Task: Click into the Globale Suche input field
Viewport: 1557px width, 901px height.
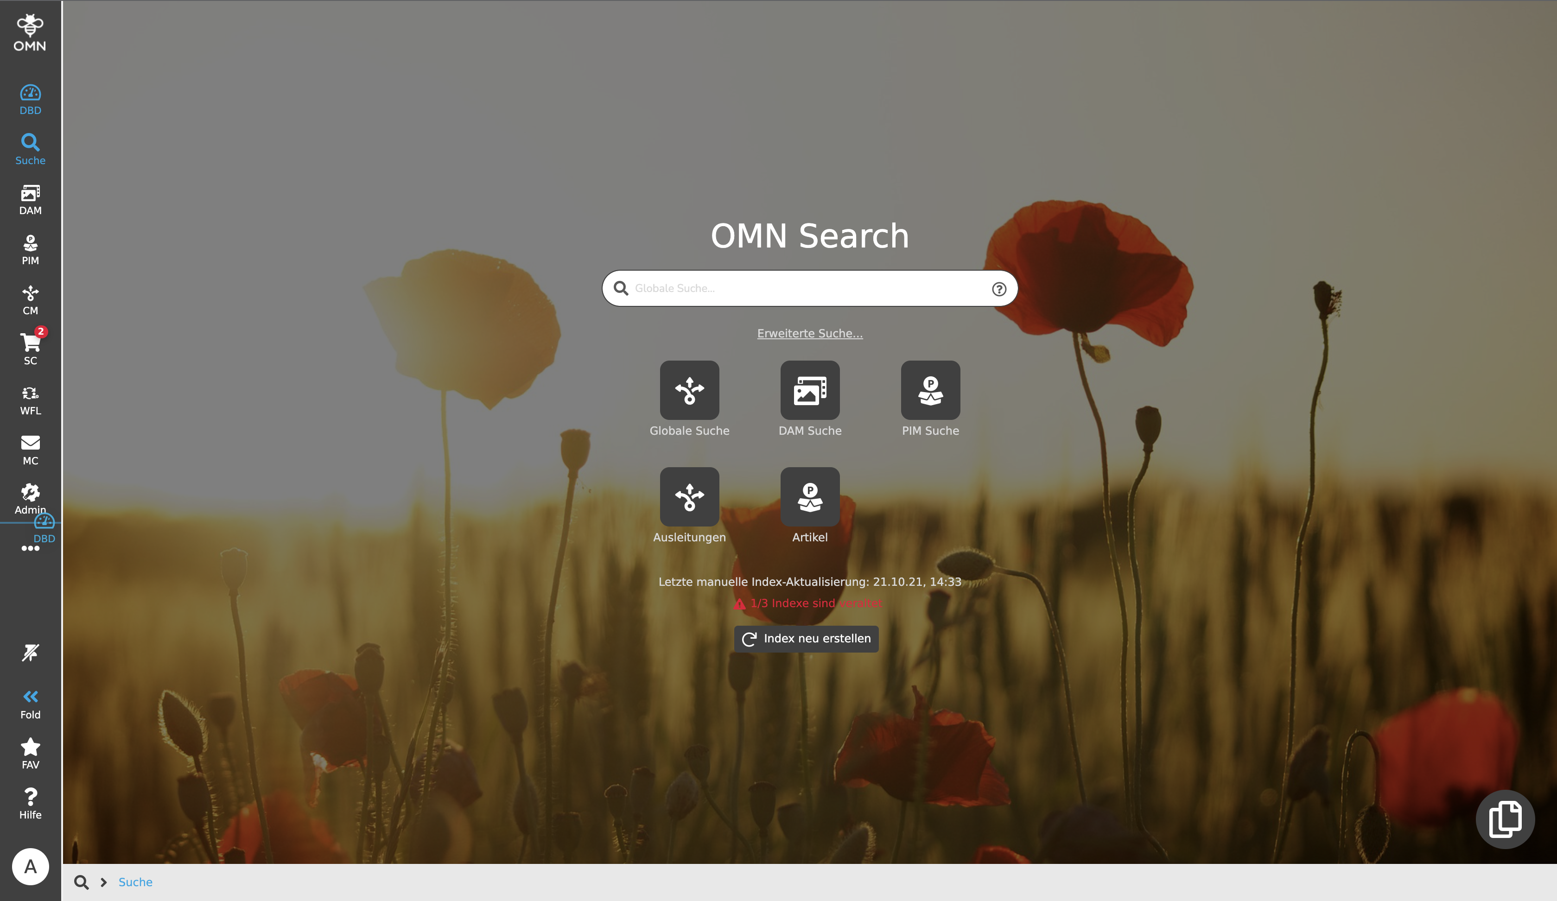Action: coord(803,288)
